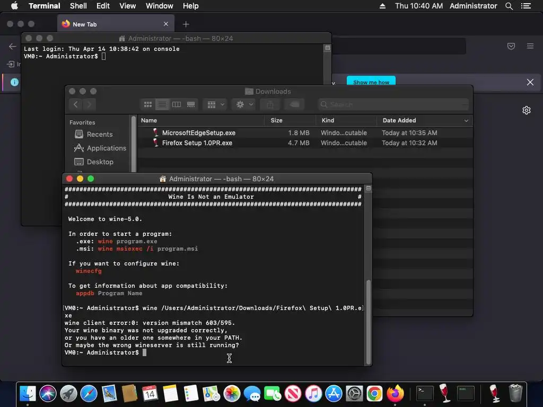
Task: Open the View menu
Action: [x=127, y=6]
